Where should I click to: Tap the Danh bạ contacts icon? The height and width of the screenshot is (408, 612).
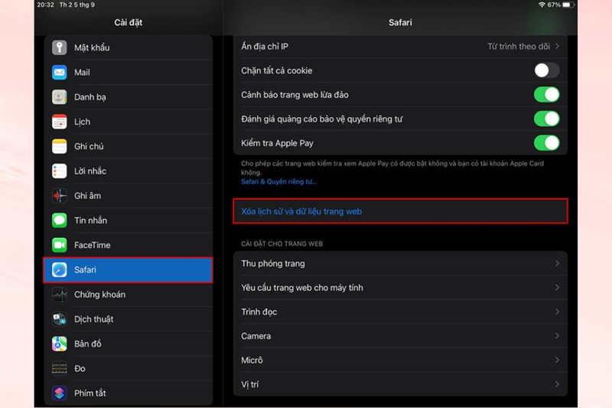60,96
